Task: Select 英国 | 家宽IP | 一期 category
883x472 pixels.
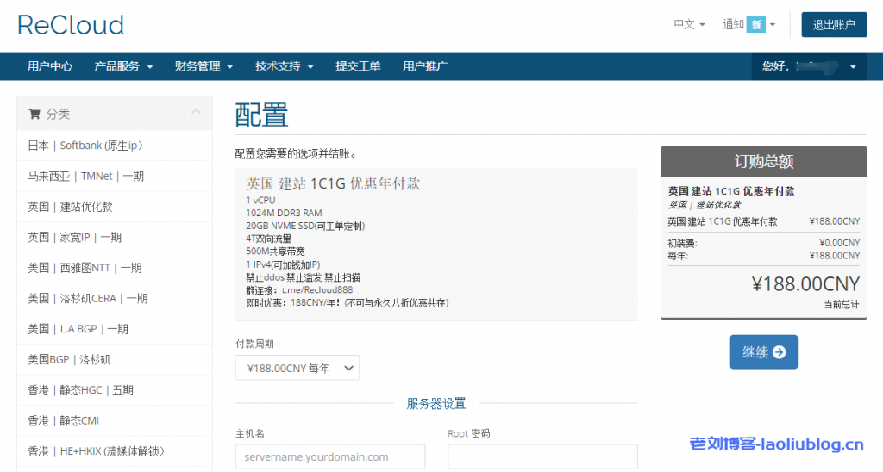Action: [x=115, y=238]
